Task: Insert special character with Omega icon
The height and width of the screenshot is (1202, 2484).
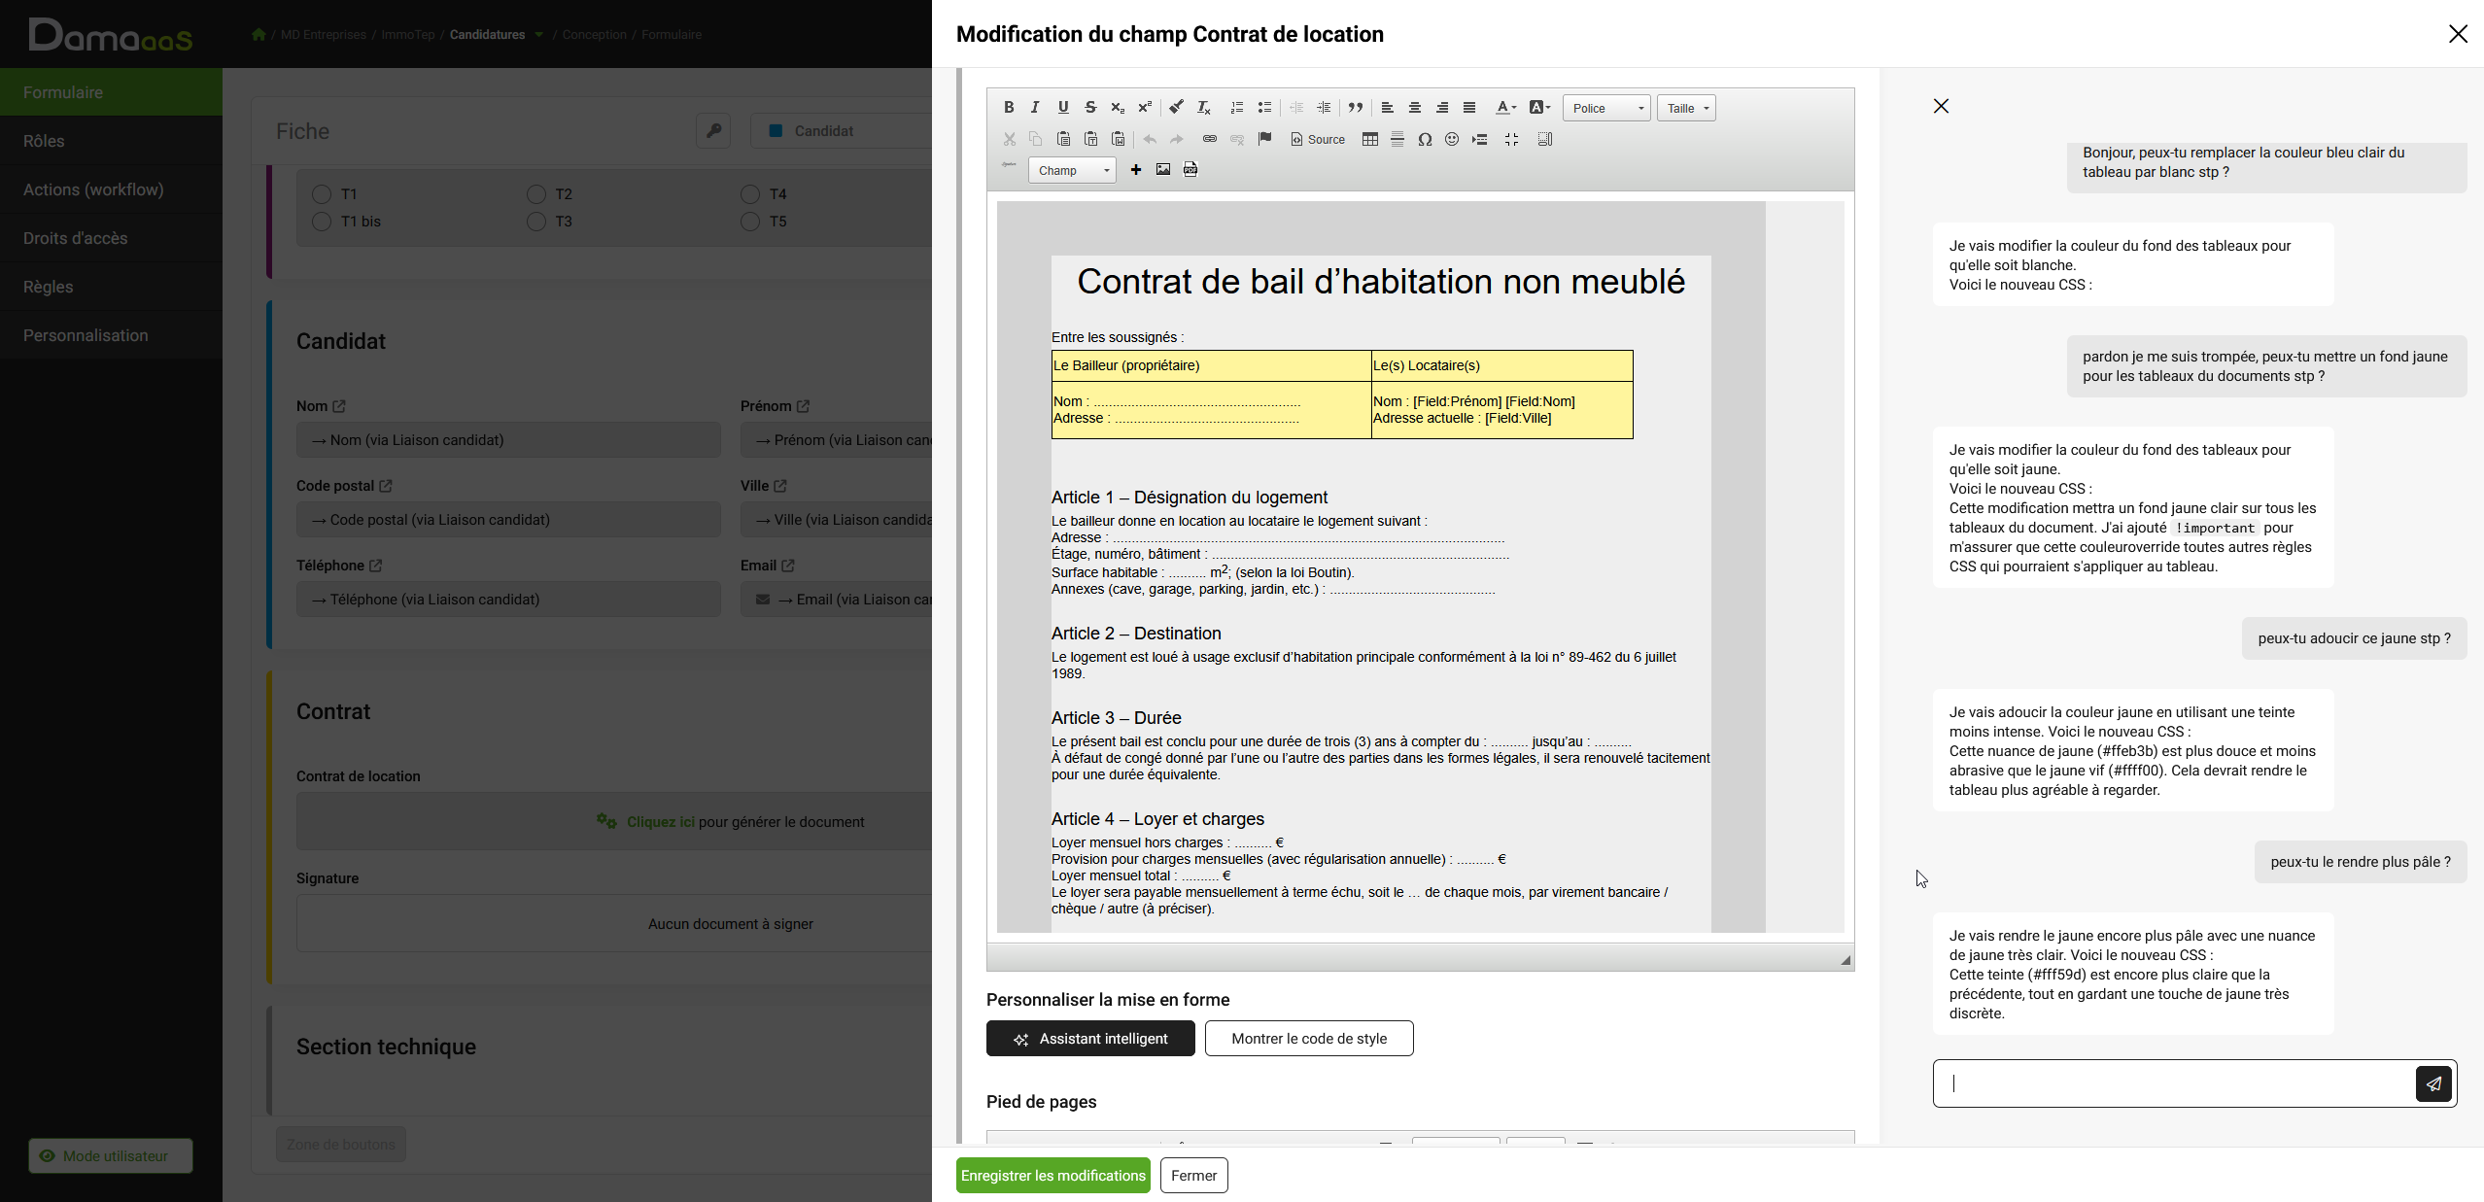Action: click(1425, 140)
